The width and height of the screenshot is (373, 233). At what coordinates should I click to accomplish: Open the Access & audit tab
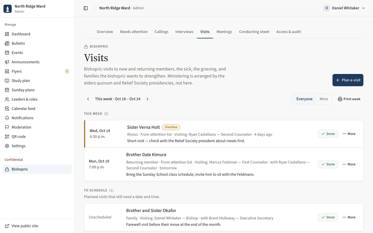pyautogui.click(x=288, y=32)
